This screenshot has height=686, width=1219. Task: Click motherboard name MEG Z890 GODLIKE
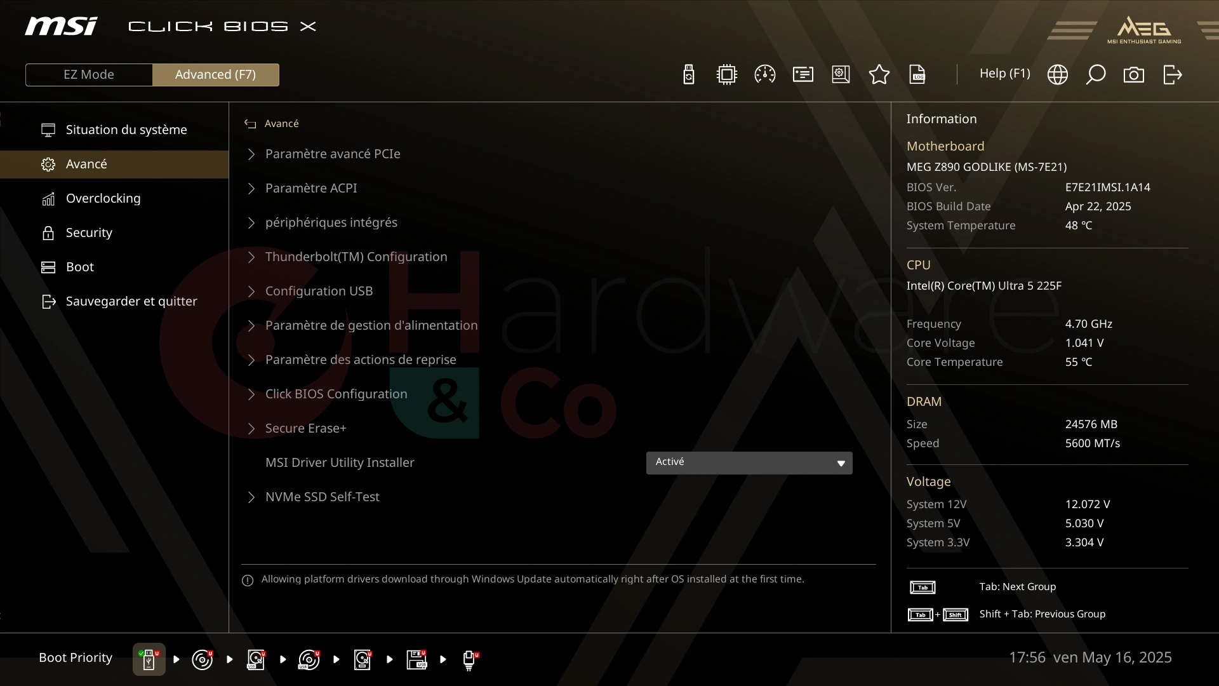987,167
